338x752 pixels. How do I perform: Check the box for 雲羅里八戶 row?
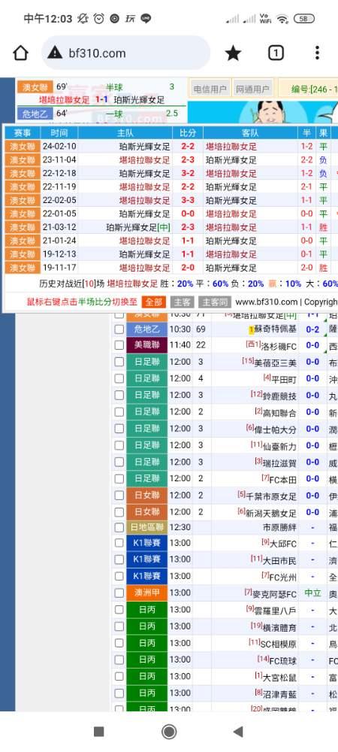pos(119,610)
